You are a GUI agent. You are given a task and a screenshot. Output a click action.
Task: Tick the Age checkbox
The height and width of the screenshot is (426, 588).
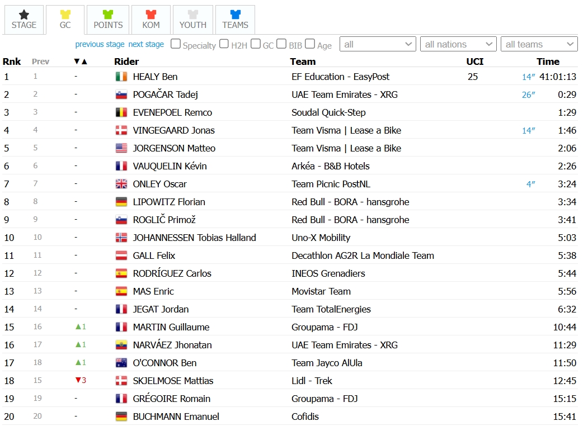click(x=310, y=44)
